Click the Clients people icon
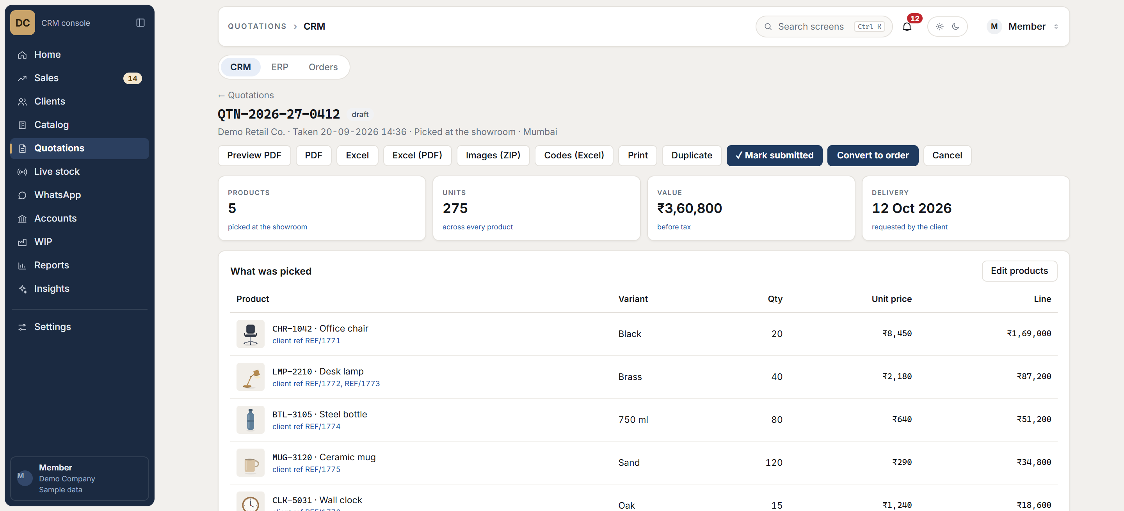The height and width of the screenshot is (511, 1124). pos(22,101)
